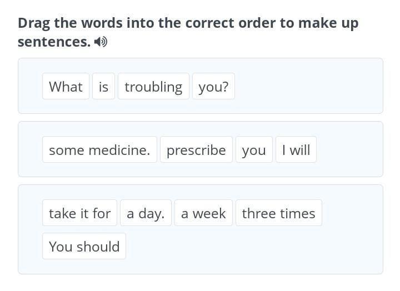The image size is (400, 291).
Task: Click the "is" word tile
Action: pos(103,86)
